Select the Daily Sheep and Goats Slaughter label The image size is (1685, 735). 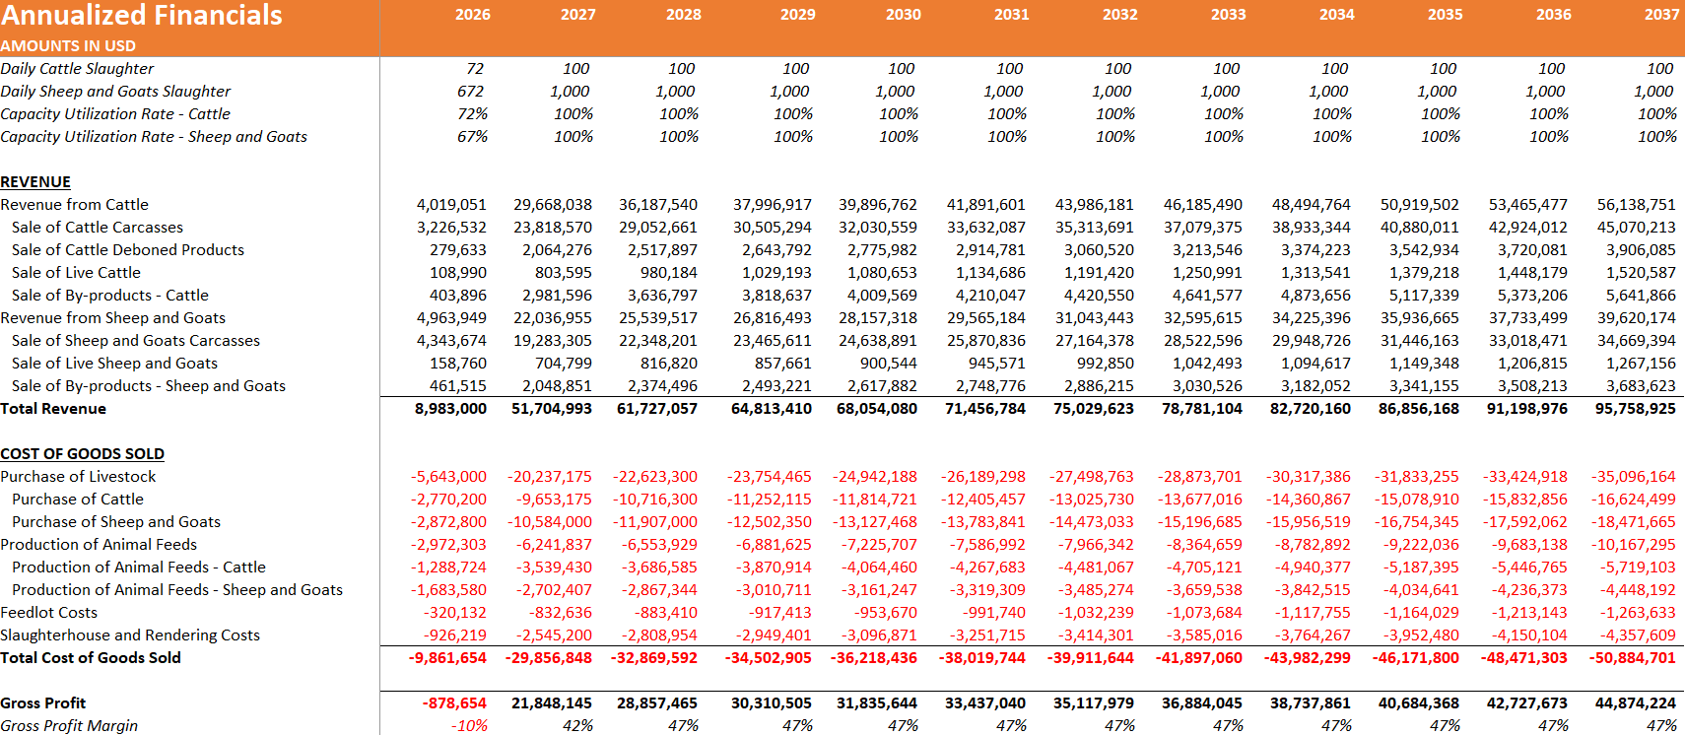[115, 91]
